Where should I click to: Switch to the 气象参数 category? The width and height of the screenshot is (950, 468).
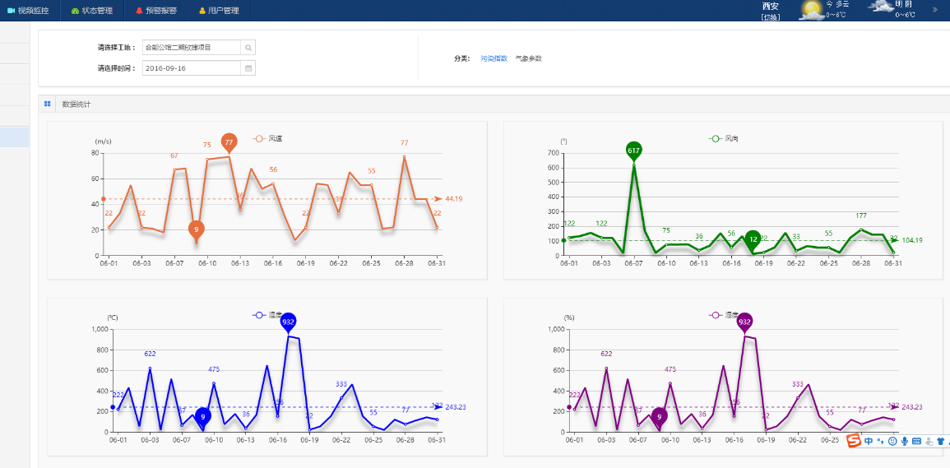point(528,58)
